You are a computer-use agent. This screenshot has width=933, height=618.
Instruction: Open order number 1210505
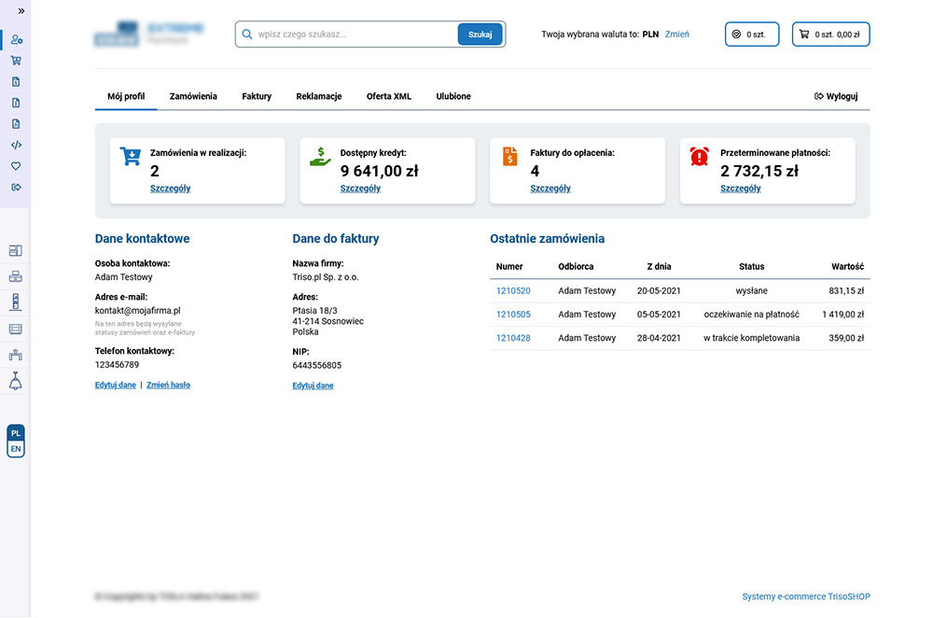513,315
